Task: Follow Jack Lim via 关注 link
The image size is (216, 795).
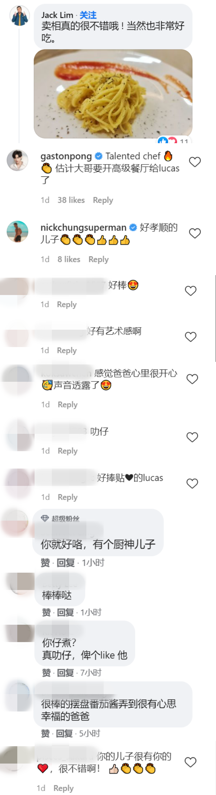Action: [88, 15]
